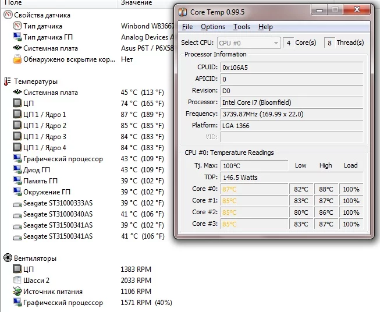Click the CPU icon for ЦП 1 / Ядро 3
Image resolution: width=380 pixels, height=312 pixels.
coord(17,136)
